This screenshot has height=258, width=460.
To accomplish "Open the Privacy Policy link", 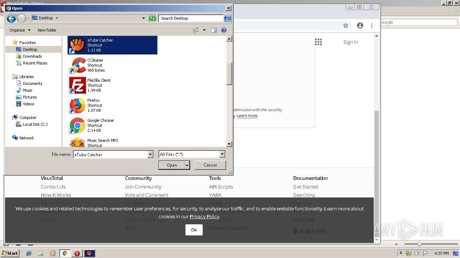I will [x=204, y=216].
